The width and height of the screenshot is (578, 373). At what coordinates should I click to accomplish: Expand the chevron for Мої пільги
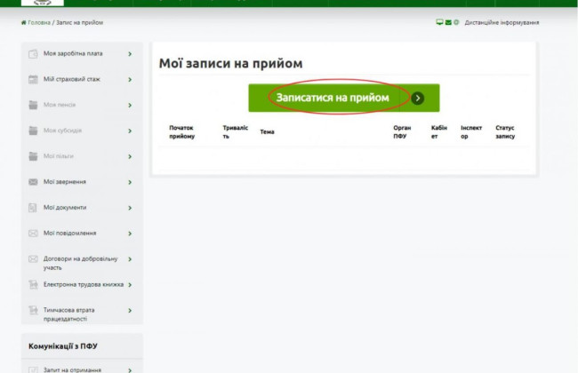[x=130, y=156]
